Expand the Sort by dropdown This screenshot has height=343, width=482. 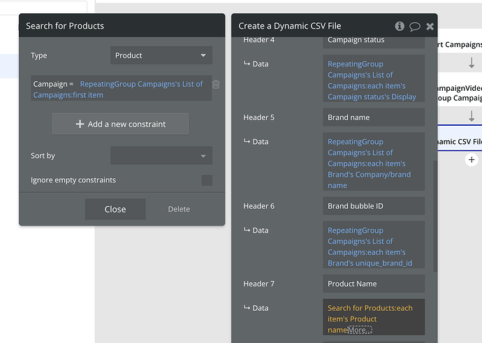coord(161,156)
